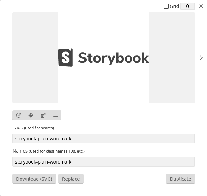Click the Storybook bookmark logo in preview
The width and height of the screenshot is (207, 196).
[x=65, y=57]
